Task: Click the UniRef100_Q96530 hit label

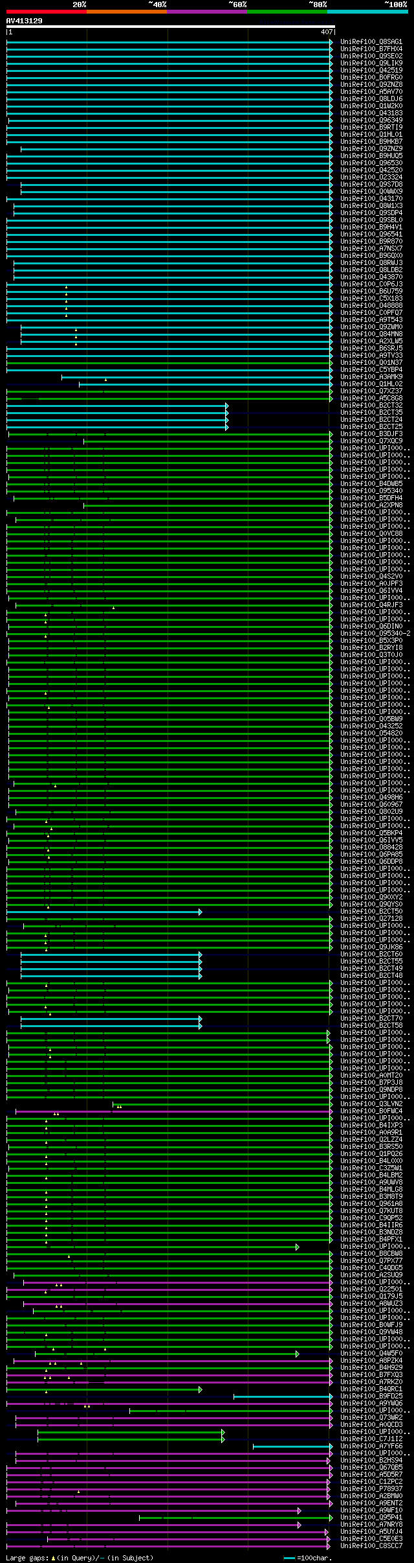Action: pyautogui.click(x=371, y=163)
